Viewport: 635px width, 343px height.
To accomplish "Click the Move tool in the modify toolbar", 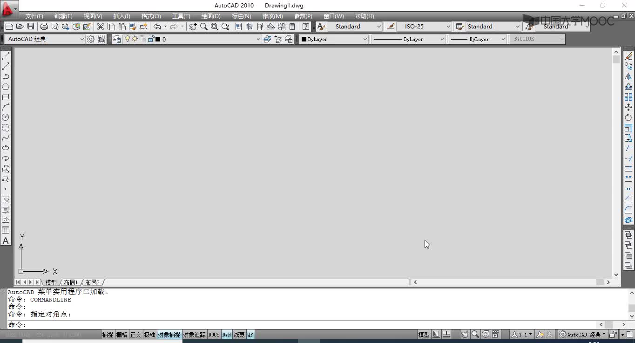I will tap(628, 107).
